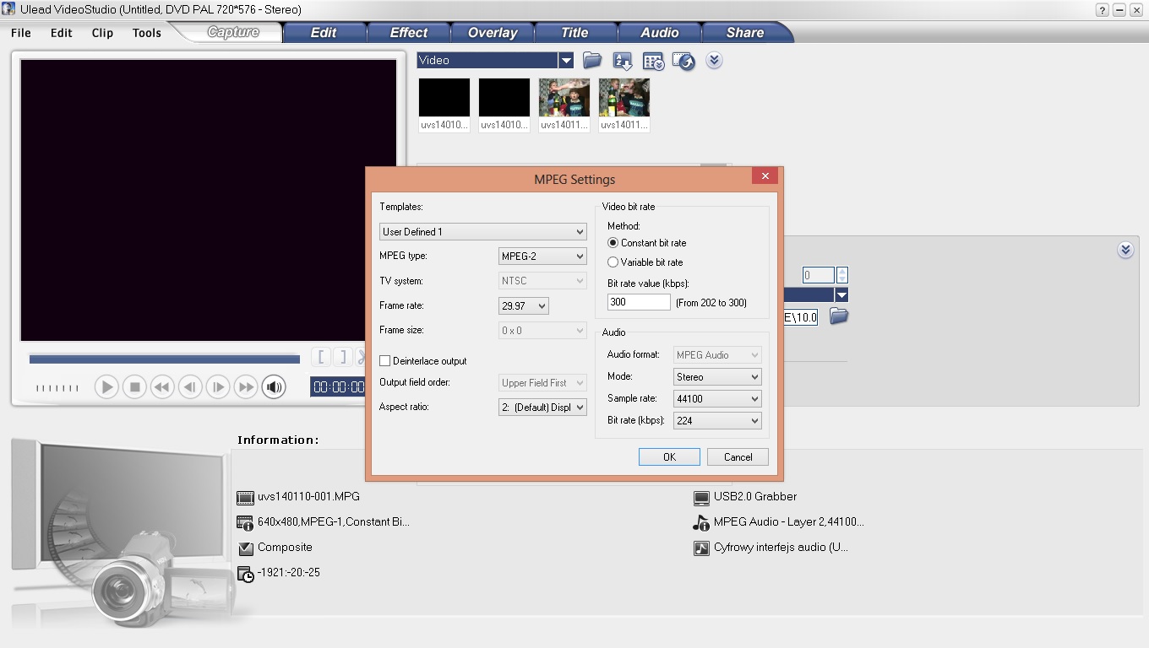This screenshot has width=1149, height=648.
Task: Step forward one frame in the preview
Action: pos(218,387)
